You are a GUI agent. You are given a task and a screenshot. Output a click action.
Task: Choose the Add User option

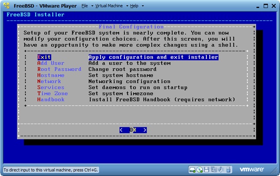(51, 63)
